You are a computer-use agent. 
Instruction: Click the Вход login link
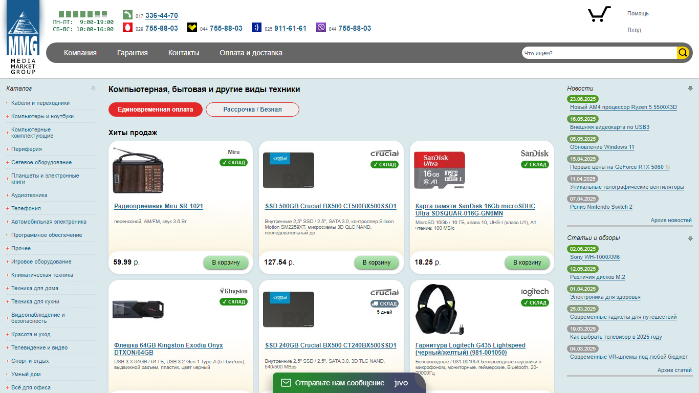(634, 30)
